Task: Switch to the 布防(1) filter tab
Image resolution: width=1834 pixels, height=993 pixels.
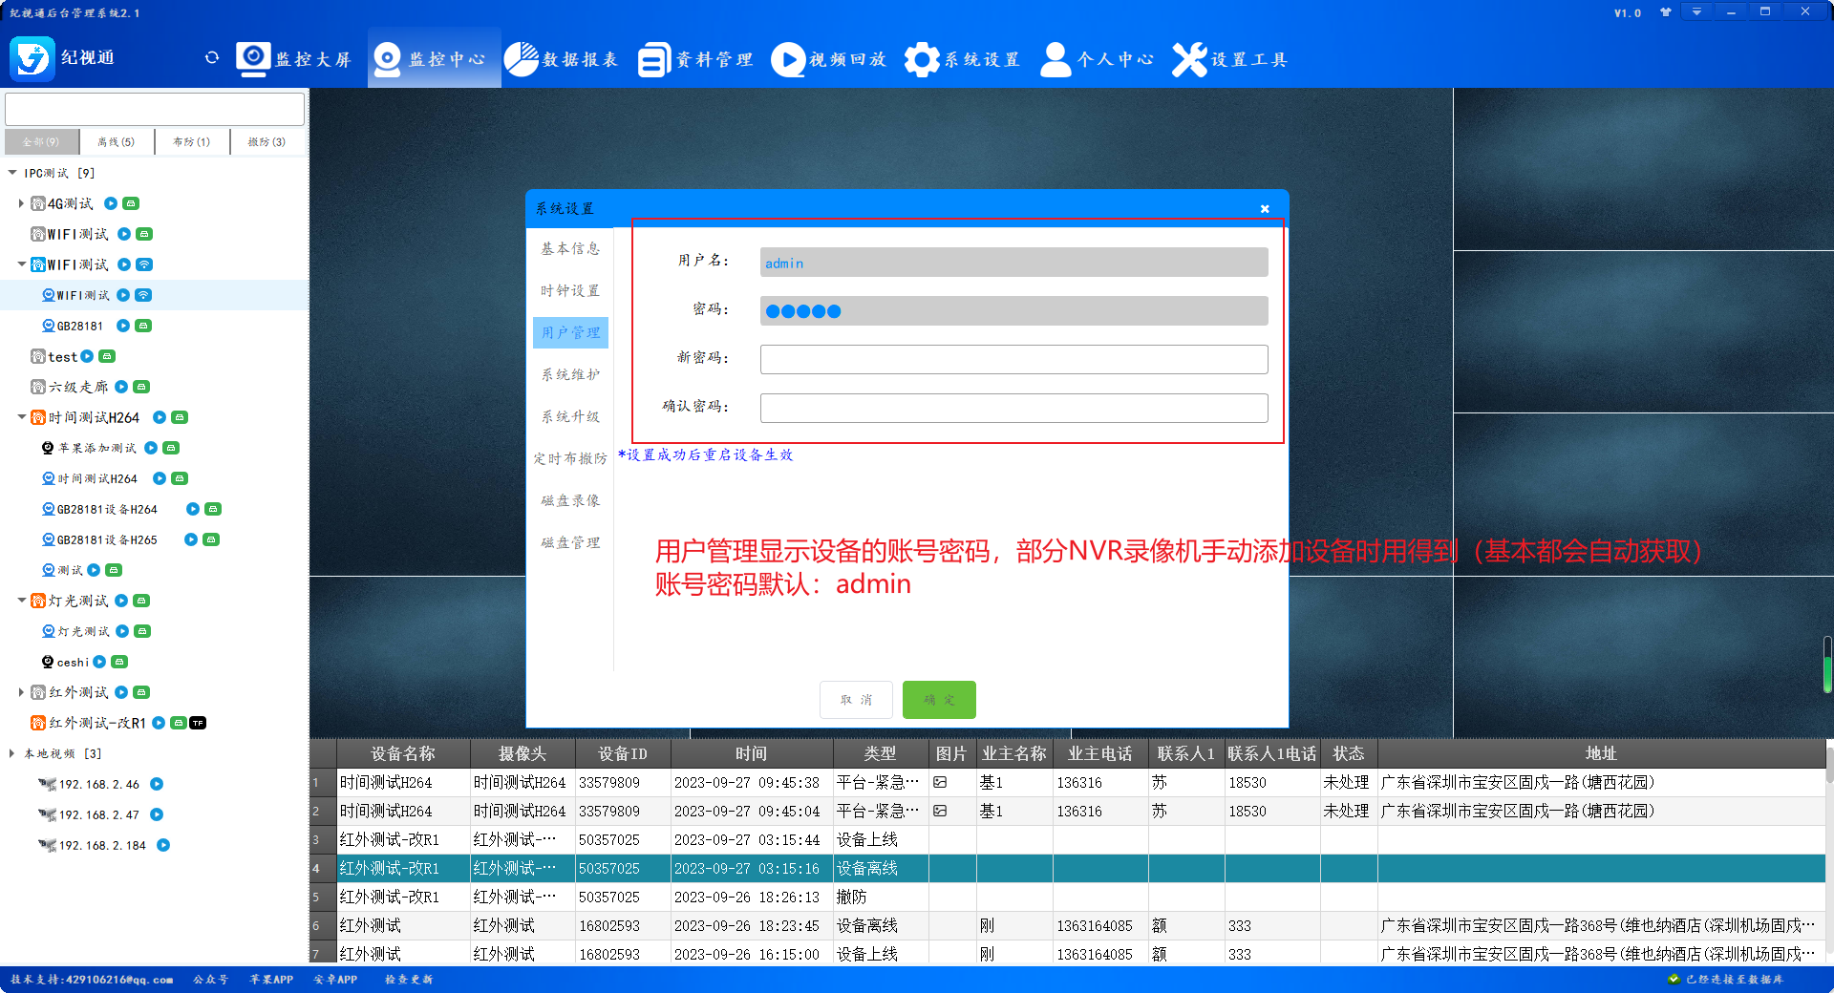Action: pyautogui.click(x=191, y=141)
